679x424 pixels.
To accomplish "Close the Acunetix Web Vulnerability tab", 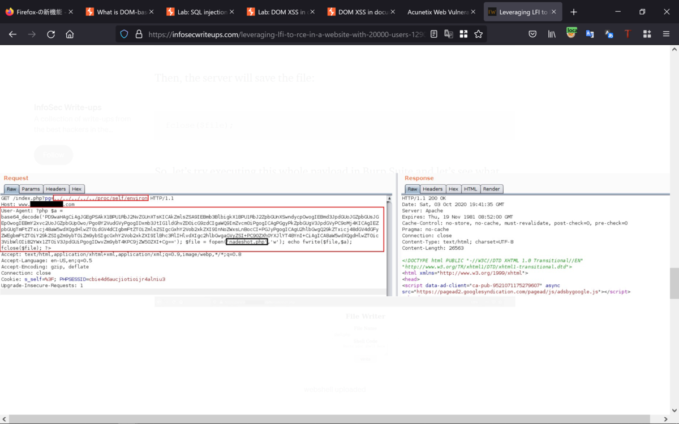I will pyautogui.click(x=472, y=12).
